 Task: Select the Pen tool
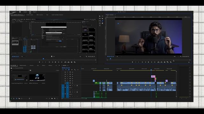pyautogui.click(x=102, y=21)
